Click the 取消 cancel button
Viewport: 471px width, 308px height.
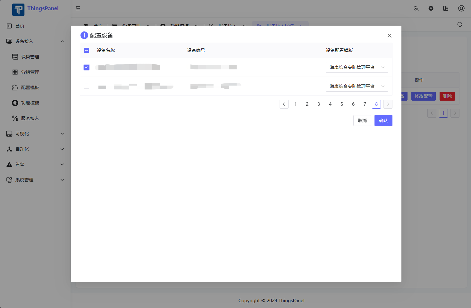click(x=362, y=121)
